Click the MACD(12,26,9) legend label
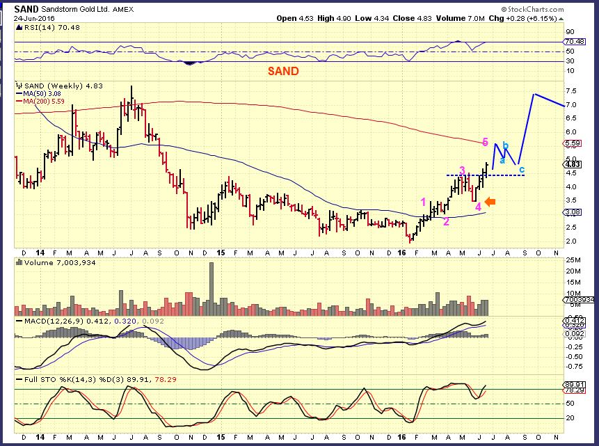 tap(54, 321)
